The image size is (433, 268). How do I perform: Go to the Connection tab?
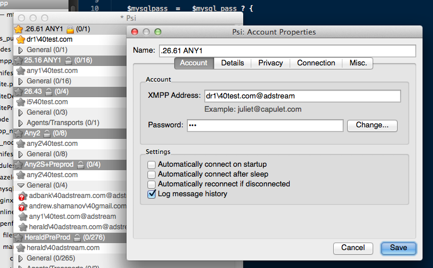pos(316,63)
